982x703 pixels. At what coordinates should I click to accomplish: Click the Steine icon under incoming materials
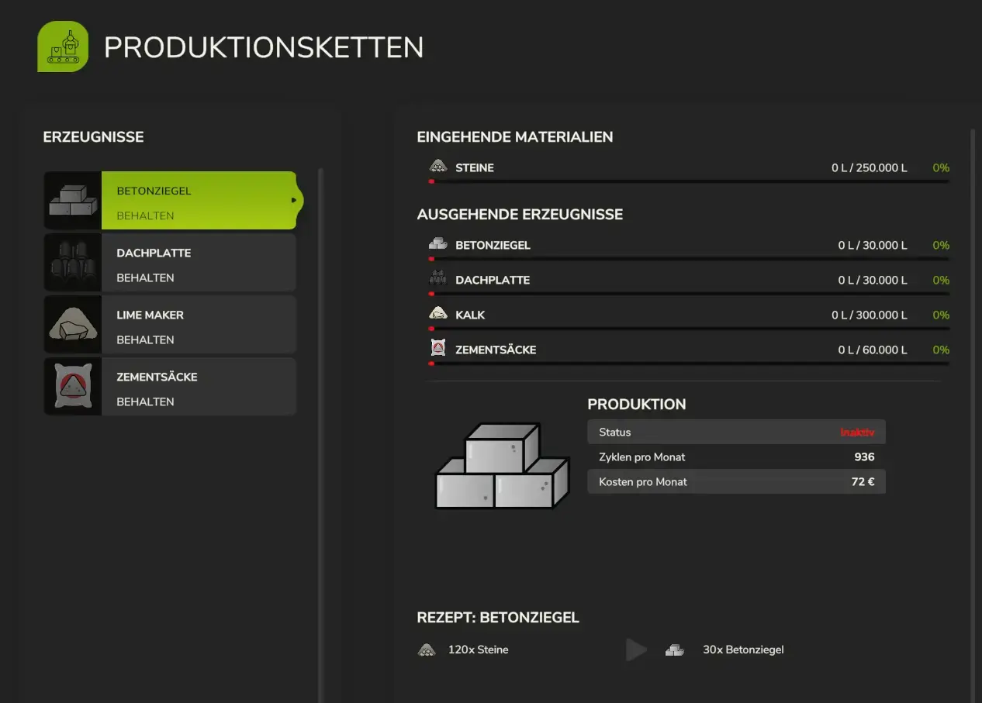(438, 167)
